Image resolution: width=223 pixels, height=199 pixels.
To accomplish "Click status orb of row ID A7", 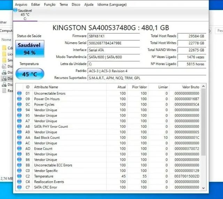I will pos(20,121).
